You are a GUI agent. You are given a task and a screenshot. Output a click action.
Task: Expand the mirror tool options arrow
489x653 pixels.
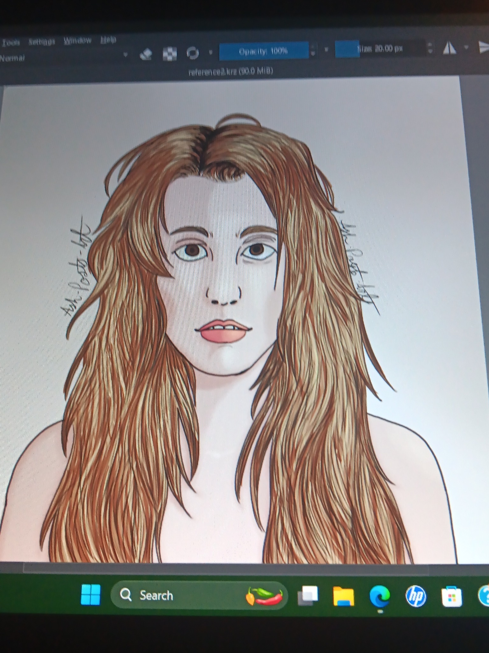click(x=466, y=48)
